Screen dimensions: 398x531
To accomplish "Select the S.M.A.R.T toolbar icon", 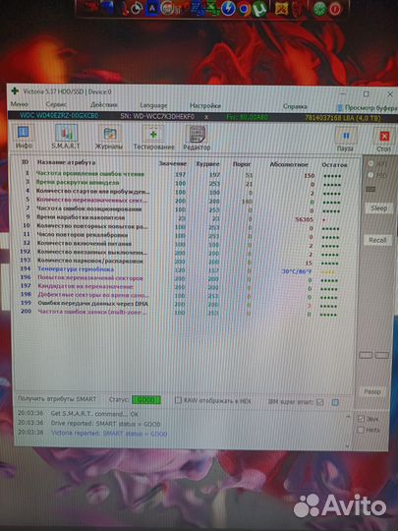I will pos(66,137).
